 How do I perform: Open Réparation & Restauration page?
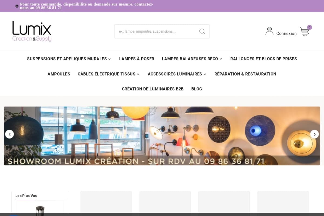[x=245, y=74]
